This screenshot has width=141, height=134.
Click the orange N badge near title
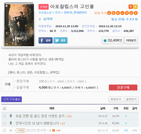coord(131,7)
